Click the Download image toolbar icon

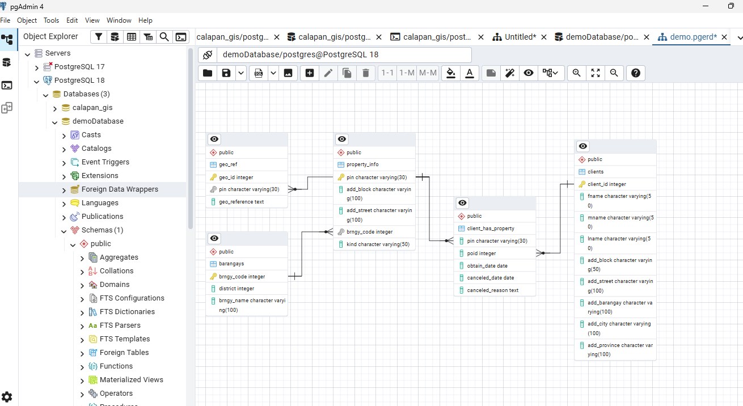click(288, 73)
